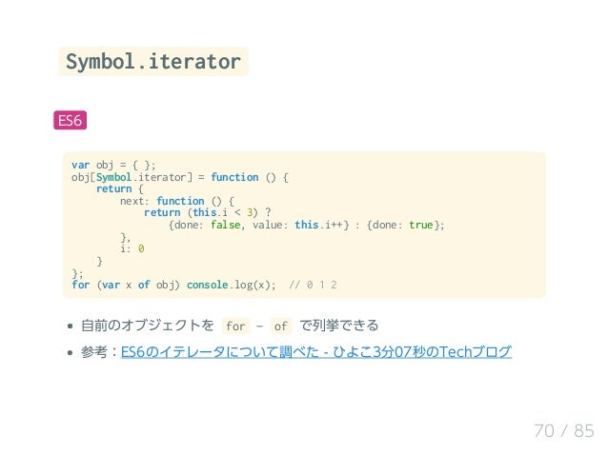Open the ES6 iterator blog reference link

click(316, 351)
